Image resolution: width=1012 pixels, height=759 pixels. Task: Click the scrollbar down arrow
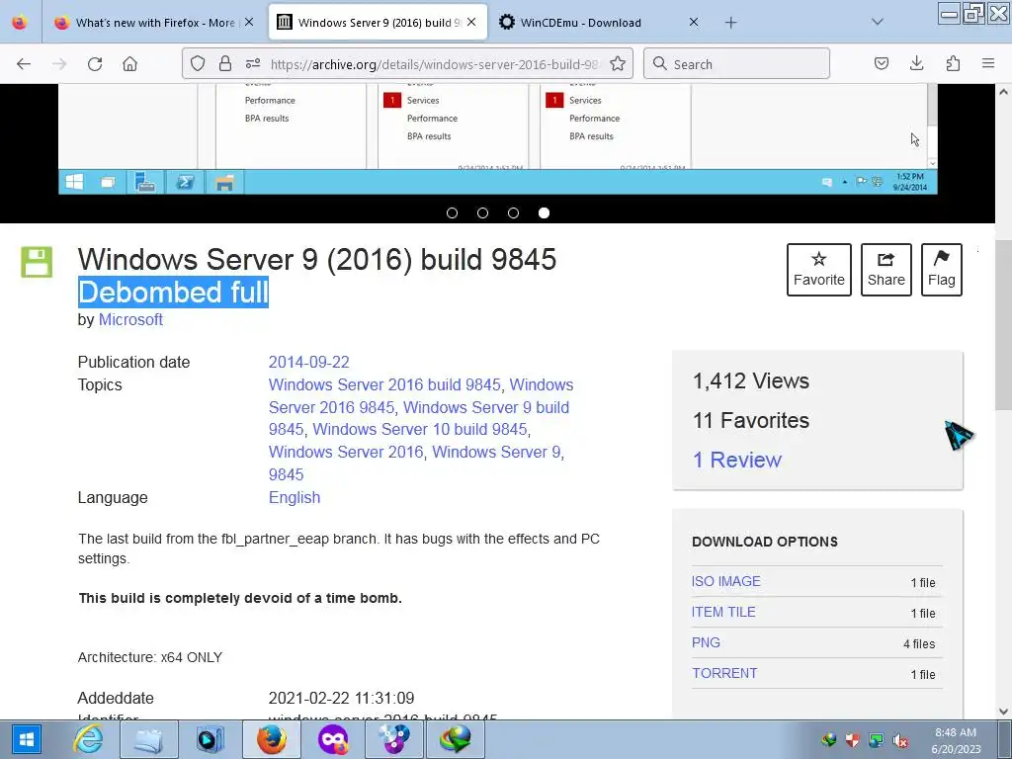(1004, 712)
